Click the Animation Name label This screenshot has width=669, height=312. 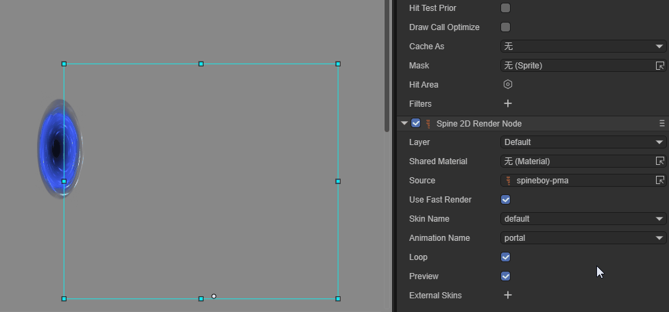pos(439,238)
